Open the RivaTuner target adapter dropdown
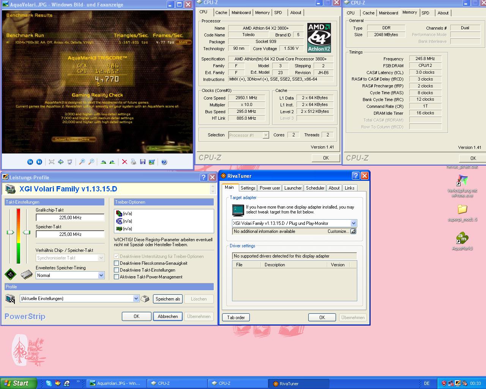Screen dimensions: 486x389 coord(353,223)
